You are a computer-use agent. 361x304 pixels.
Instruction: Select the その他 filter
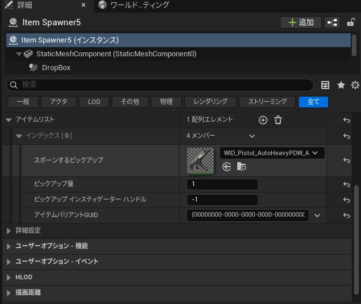130,102
